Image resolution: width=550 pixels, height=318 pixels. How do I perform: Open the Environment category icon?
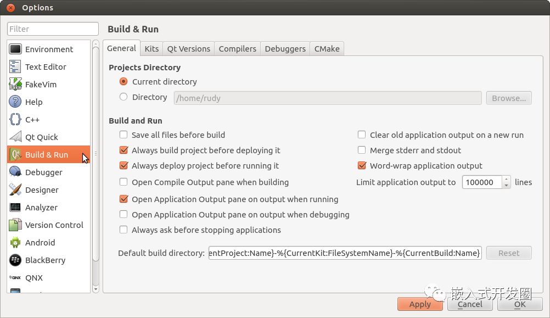(15, 49)
